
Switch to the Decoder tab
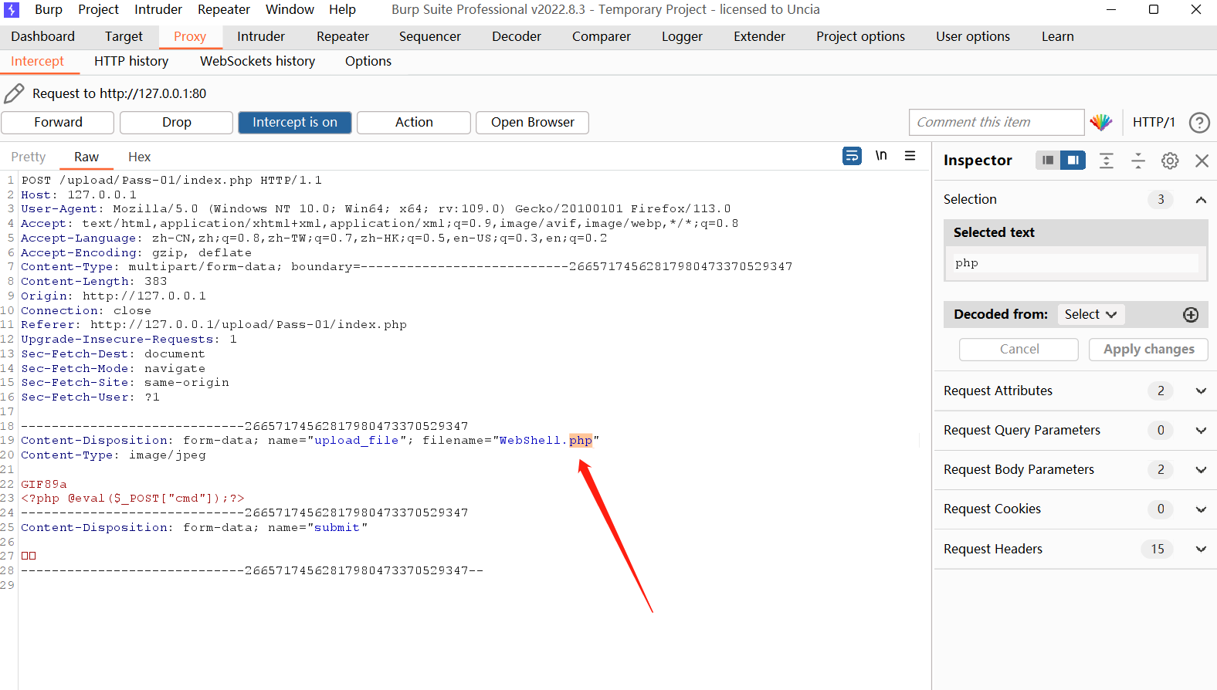click(x=517, y=36)
